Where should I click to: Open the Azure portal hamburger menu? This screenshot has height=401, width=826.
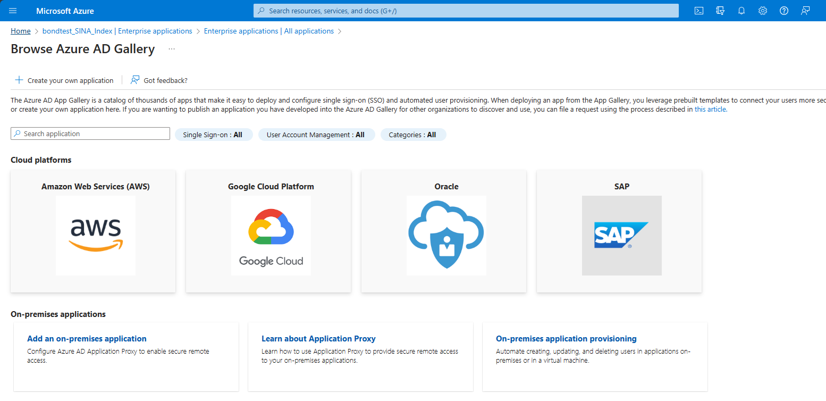point(13,11)
